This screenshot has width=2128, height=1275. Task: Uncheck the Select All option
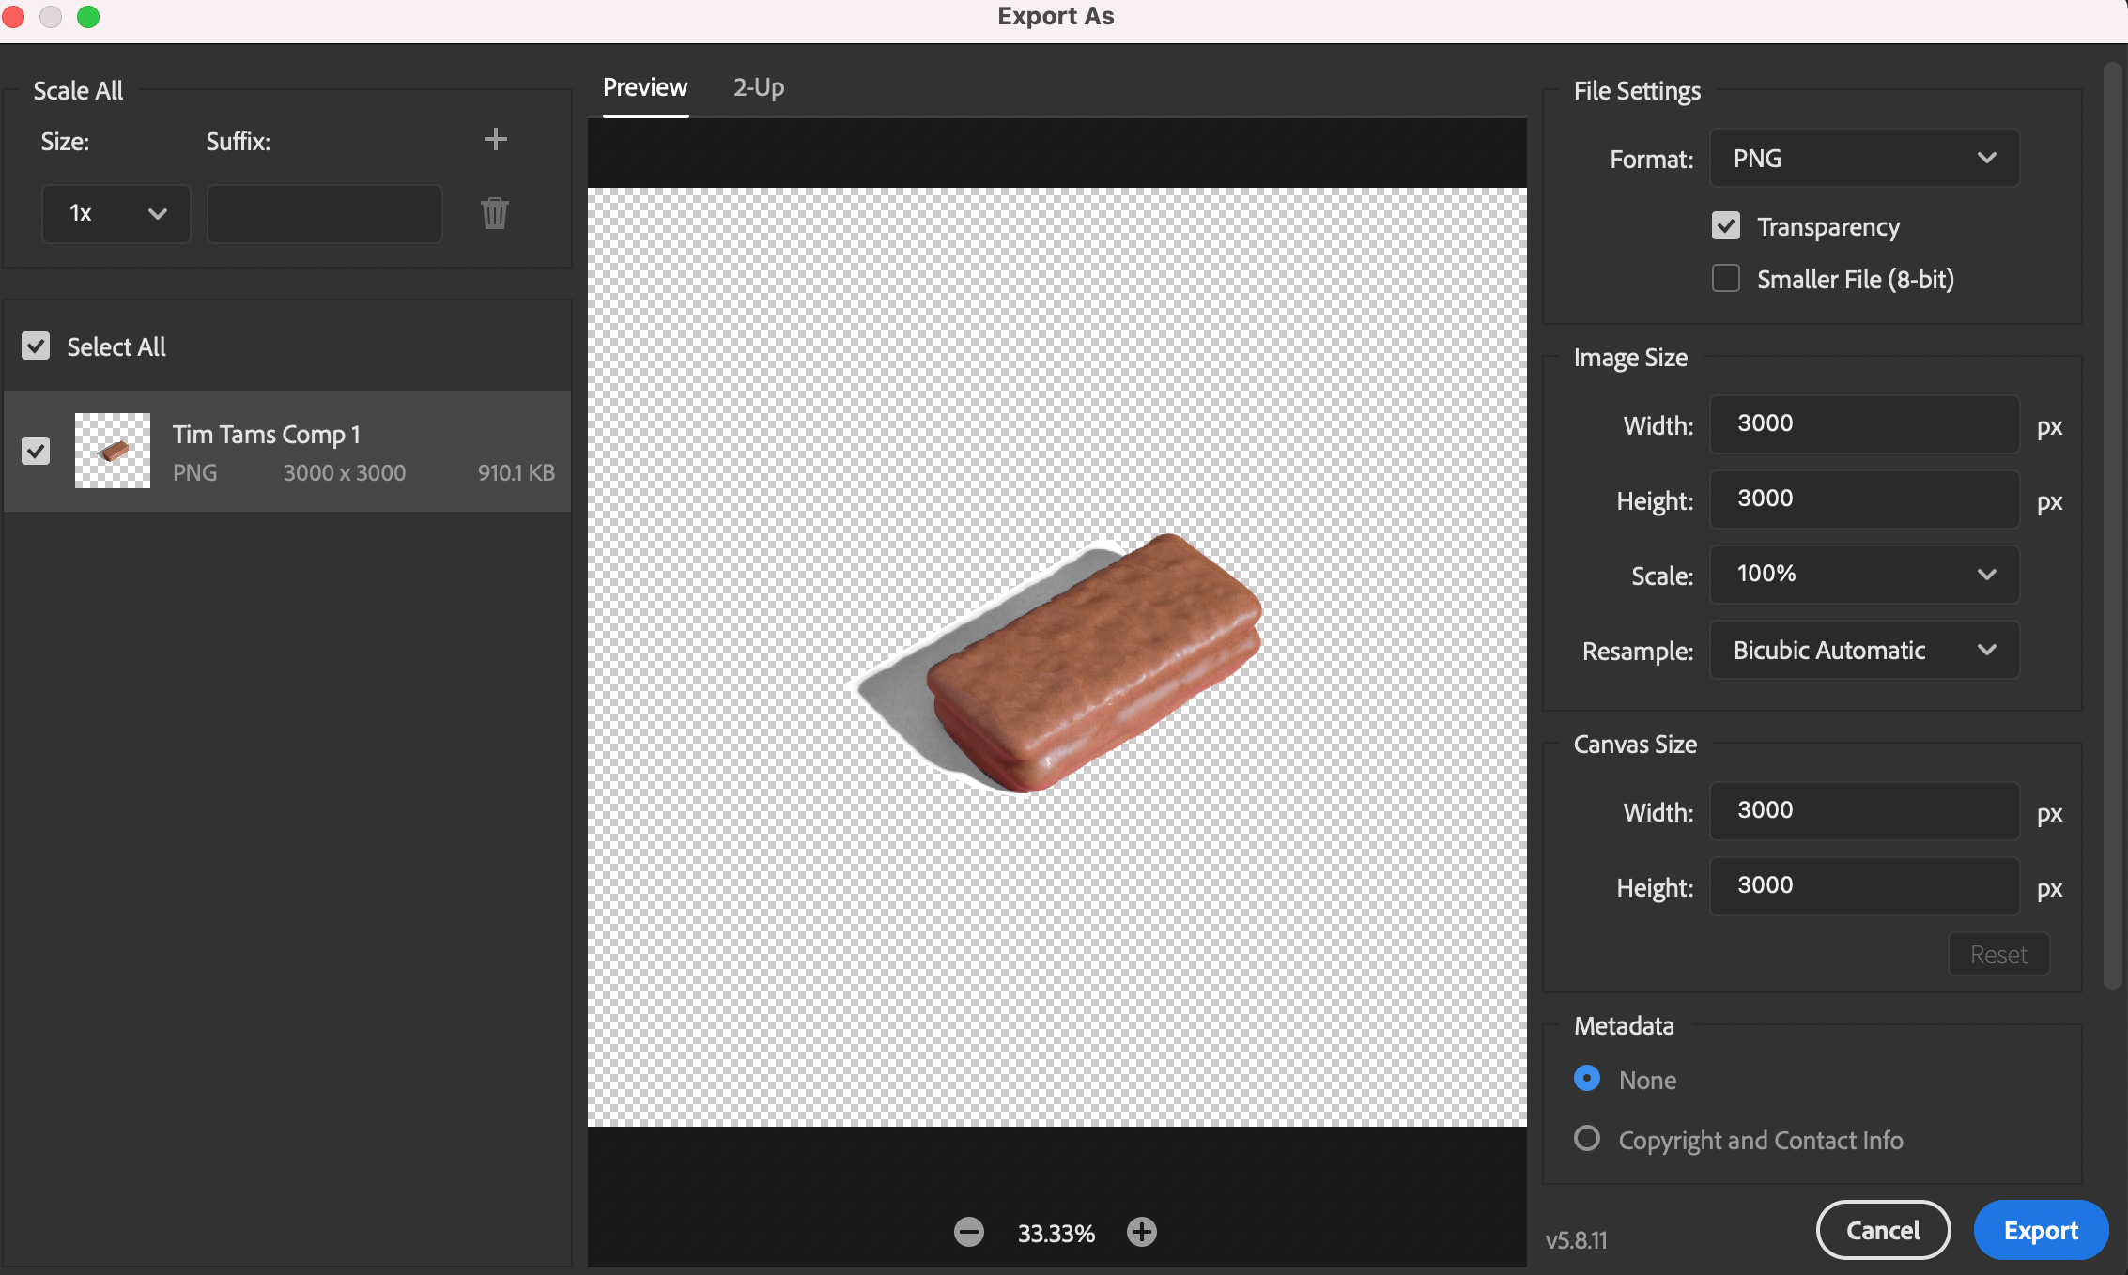(x=36, y=346)
